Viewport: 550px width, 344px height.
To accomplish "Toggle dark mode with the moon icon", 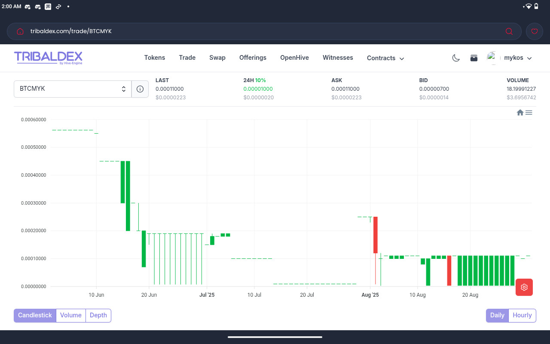I will point(456,58).
